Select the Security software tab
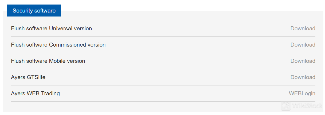325x115 pixels. pos(34,11)
